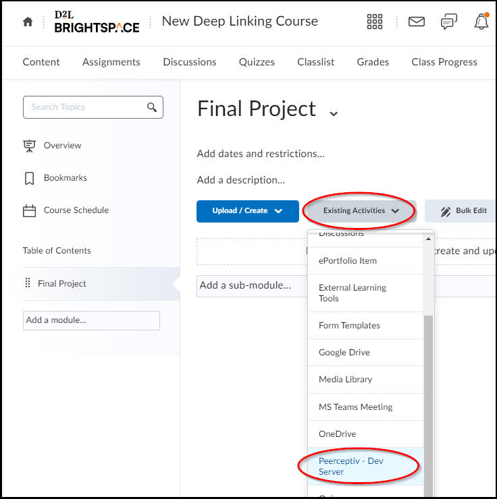Click the Overview presentation icon
Viewport: 497px width, 499px height.
29,146
